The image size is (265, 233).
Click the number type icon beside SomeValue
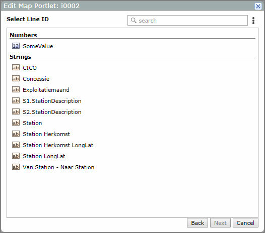coord(16,46)
